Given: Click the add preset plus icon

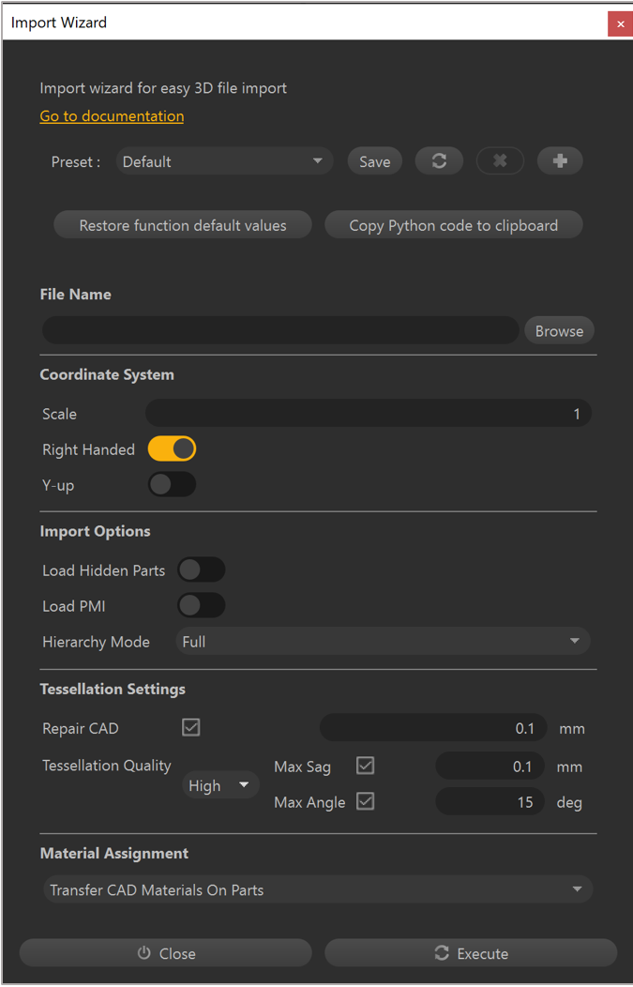Looking at the screenshot, I should point(560,161).
